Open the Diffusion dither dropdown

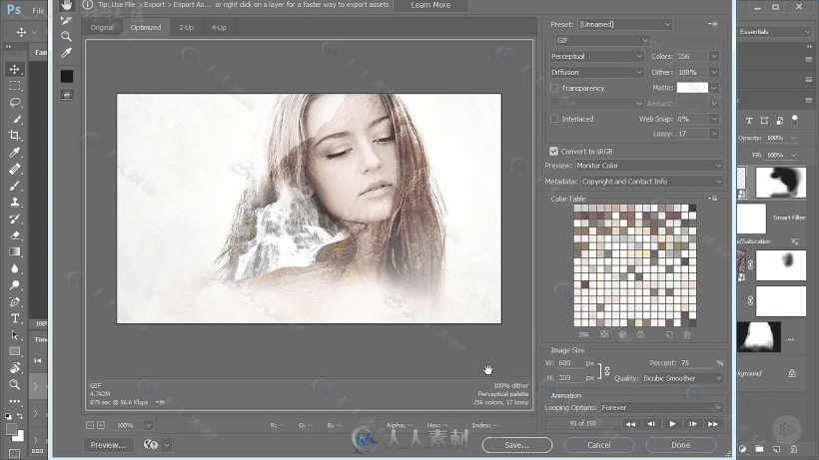[x=596, y=73]
